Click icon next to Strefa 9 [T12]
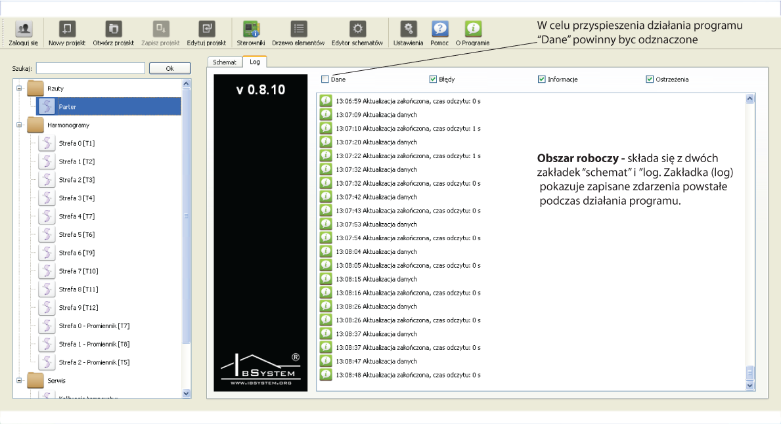This screenshot has height=424, width=781. pyautogui.click(x=47, y=308)
